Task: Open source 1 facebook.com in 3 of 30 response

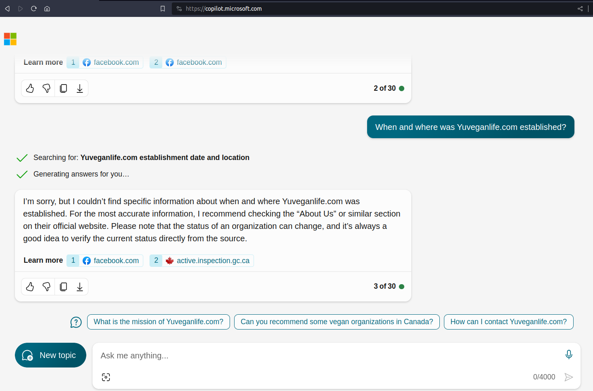Action: tap(105, 261)
